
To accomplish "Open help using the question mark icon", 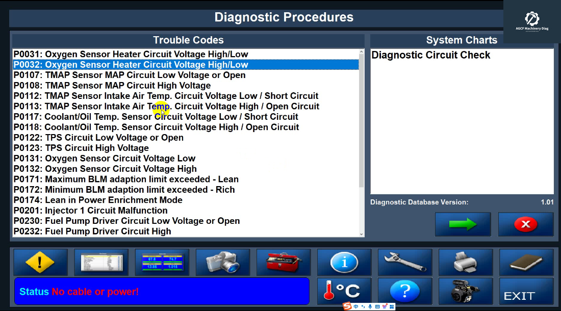I will tap(405, 291).
